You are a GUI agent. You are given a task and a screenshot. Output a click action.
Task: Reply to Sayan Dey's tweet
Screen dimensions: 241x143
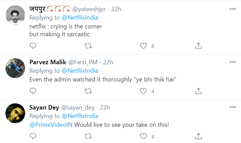coord(33,136)
